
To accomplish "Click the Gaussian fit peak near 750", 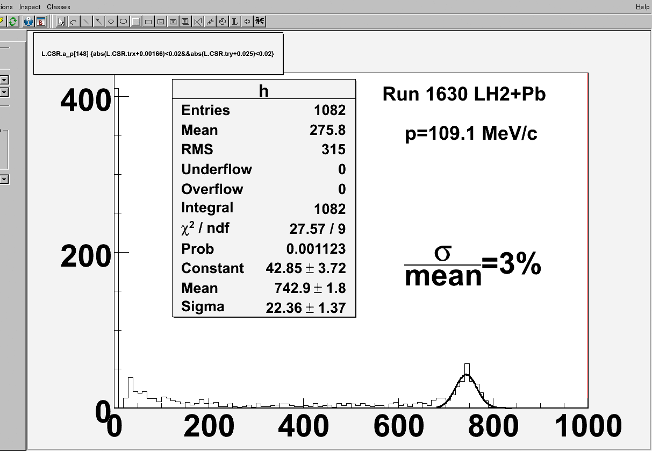I will (x=467, y=375).
